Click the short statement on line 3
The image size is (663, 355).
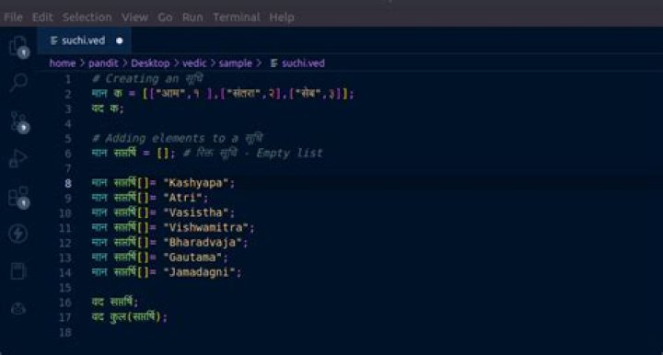[108, 109]
